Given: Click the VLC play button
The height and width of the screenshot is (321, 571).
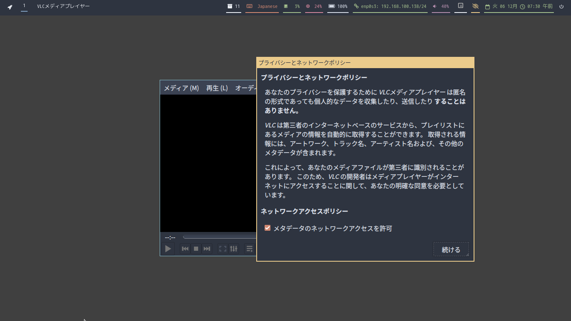Looking at the screenshot, I should click(168, 249).
